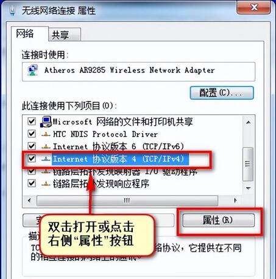Click the list's scroll up arrow

pos(248,122)
